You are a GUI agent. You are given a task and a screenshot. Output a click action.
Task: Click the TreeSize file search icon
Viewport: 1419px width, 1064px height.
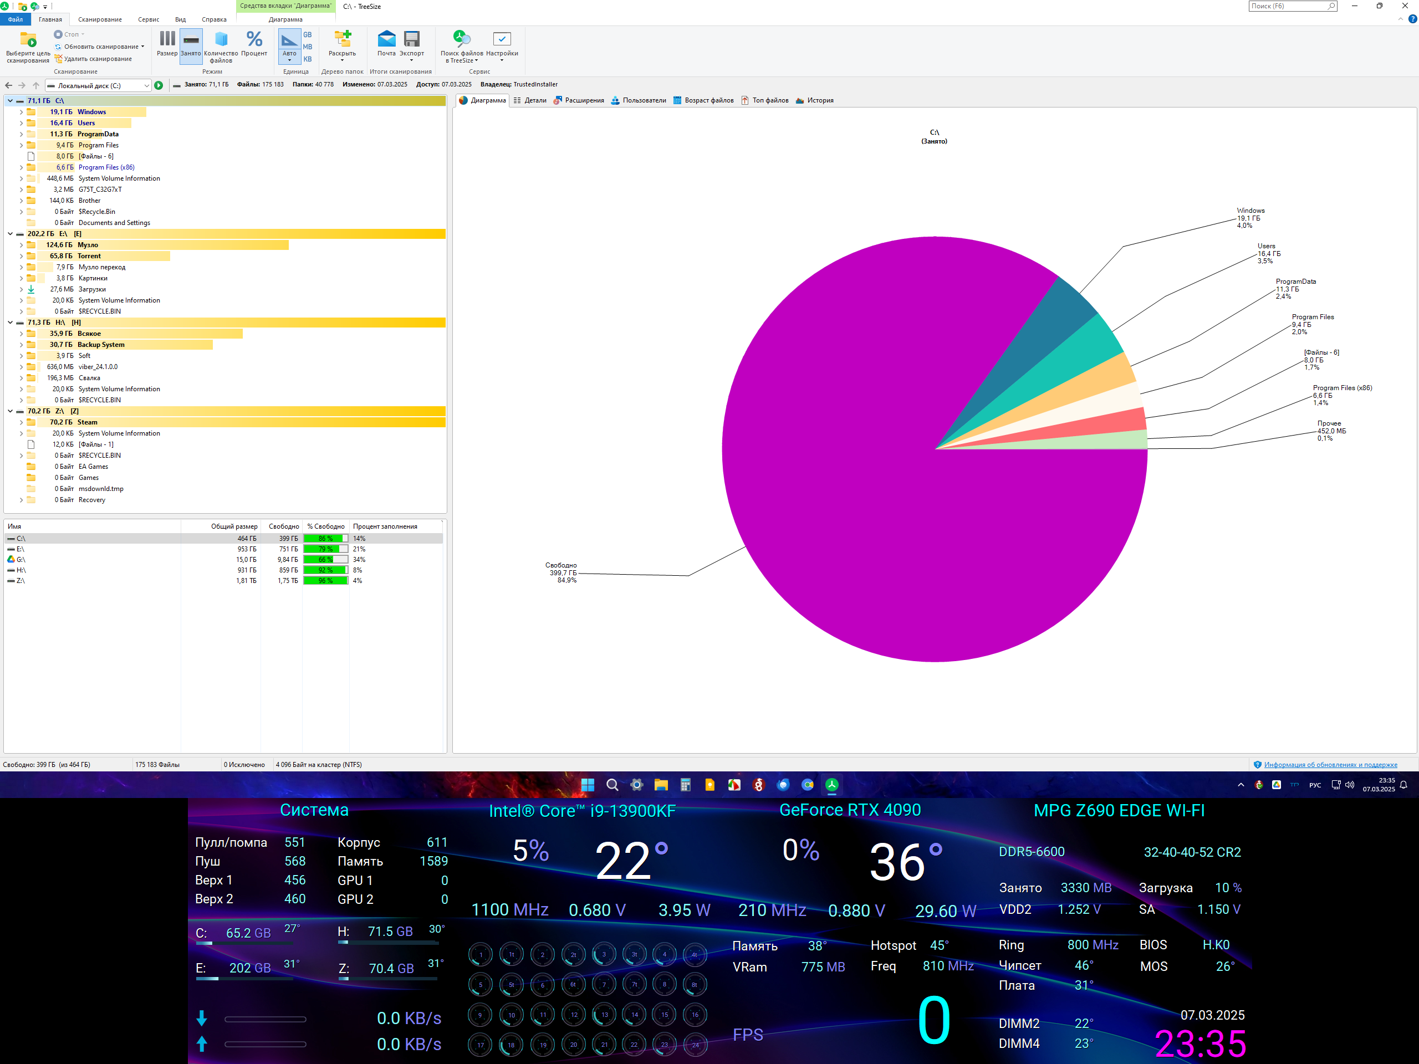click(x=461, y=40)
